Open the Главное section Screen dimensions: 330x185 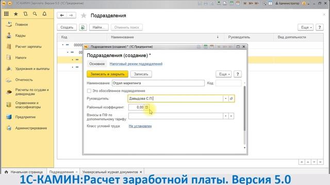pyautogui.click(x=22, y=25)
